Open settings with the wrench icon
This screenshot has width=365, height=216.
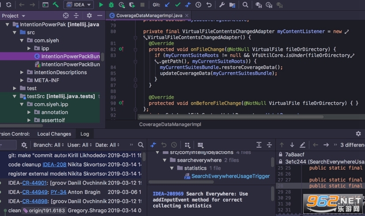click(222, 5)
